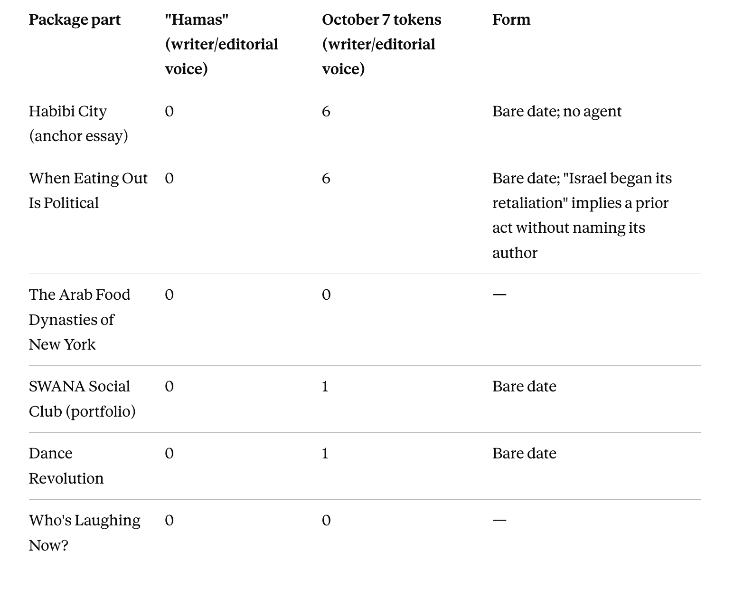Click the "Package part" column header

75,20
